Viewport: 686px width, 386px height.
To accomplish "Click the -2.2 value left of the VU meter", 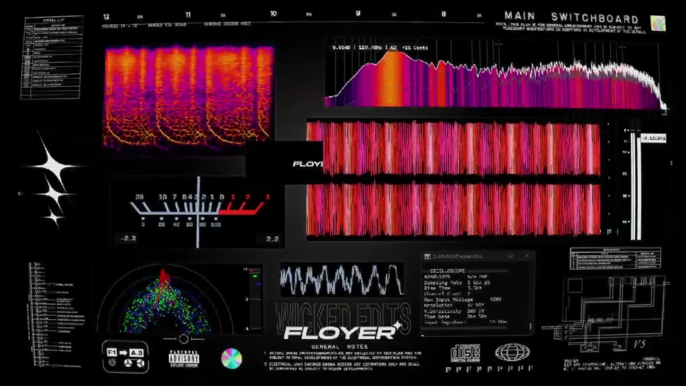I will coord(129,239).
